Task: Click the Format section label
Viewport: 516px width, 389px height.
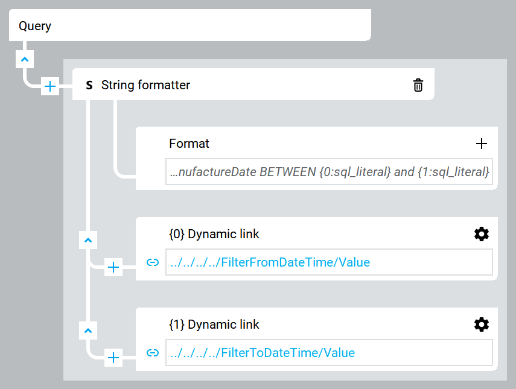Action: click(x=189, y=144)
